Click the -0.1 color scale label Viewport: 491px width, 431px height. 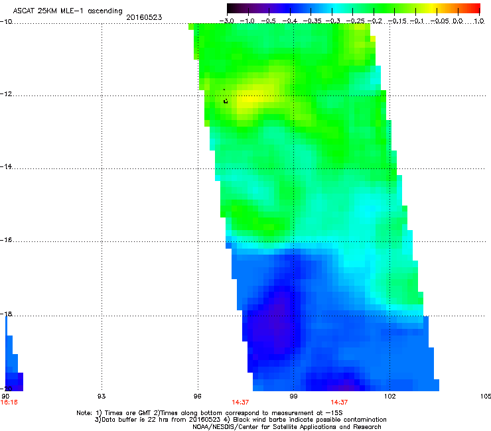[x=417, y=21]
